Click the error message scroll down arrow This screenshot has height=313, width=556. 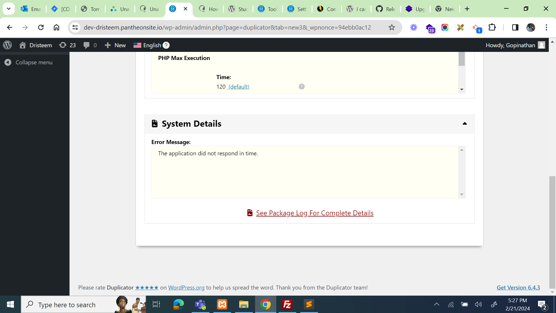tap(462, 194)
